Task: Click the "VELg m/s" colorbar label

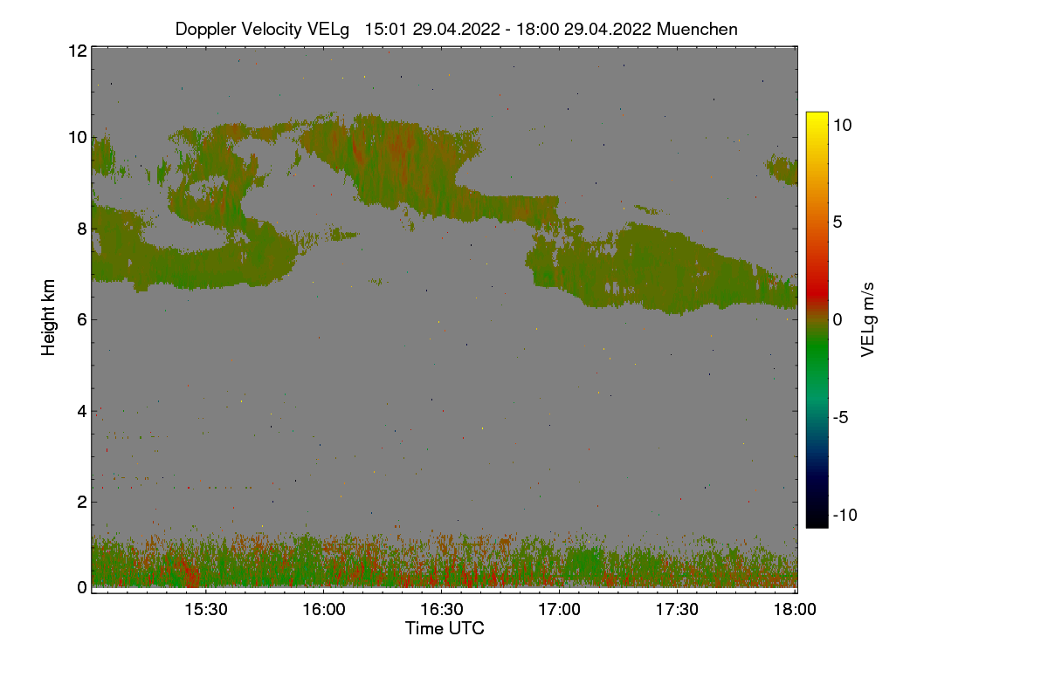Action: [x=868, y=319]
